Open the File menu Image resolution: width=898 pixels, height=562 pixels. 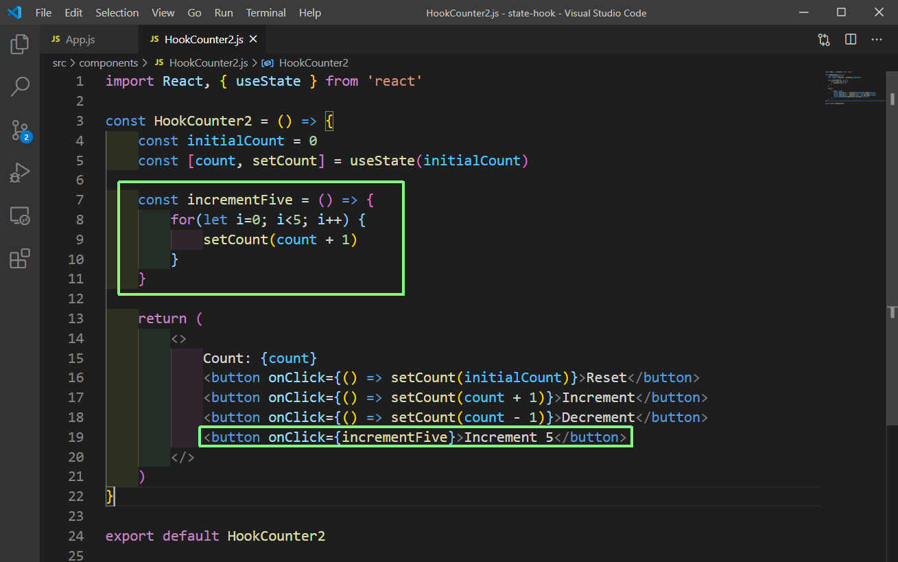coord(43,12)
